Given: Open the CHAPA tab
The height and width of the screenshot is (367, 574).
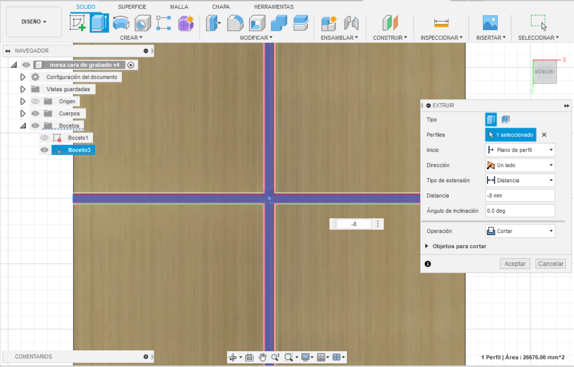Looking at the screenshot, I should point(221,7).
